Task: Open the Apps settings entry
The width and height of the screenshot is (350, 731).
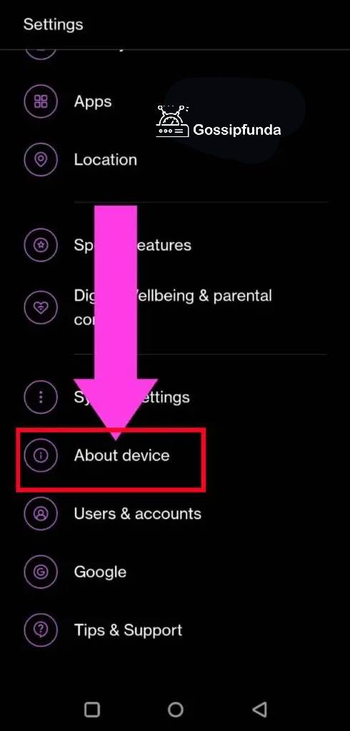Action: pos(175,101)
